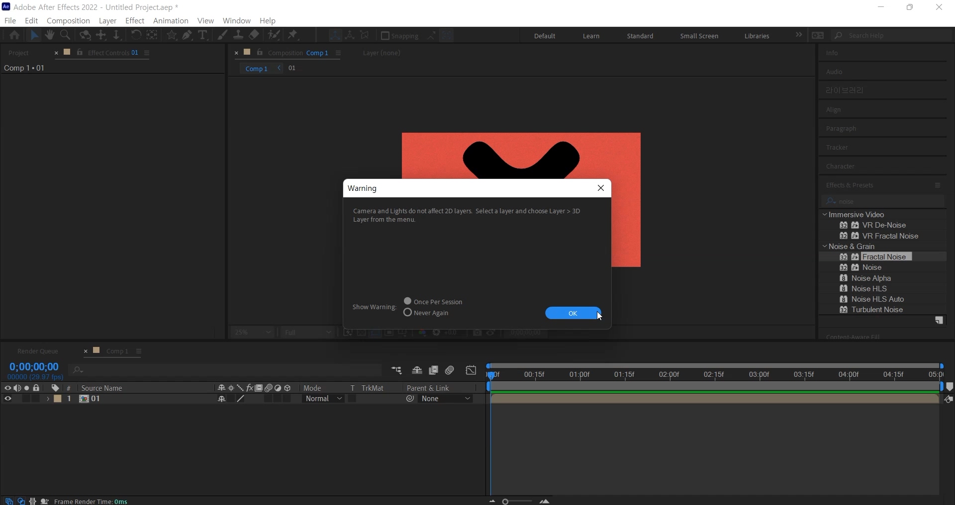The width and height of the screenshot is (955, 505).
Task: Select the Brush tool
Action: [x=222, y=35]
